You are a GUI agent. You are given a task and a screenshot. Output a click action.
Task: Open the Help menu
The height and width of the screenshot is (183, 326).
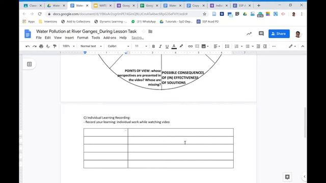(123, 38)
